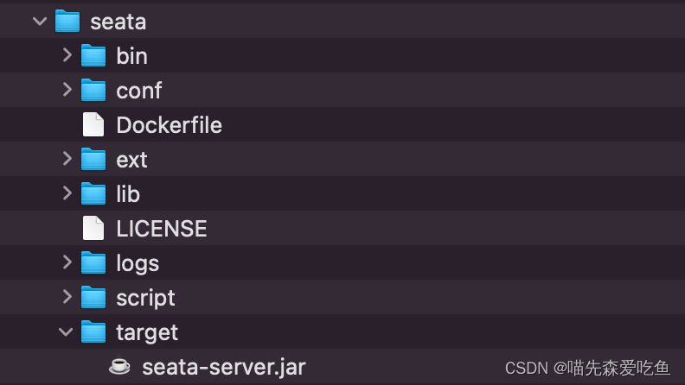Expand the conf folder disclosure arrow

(67, 90)
